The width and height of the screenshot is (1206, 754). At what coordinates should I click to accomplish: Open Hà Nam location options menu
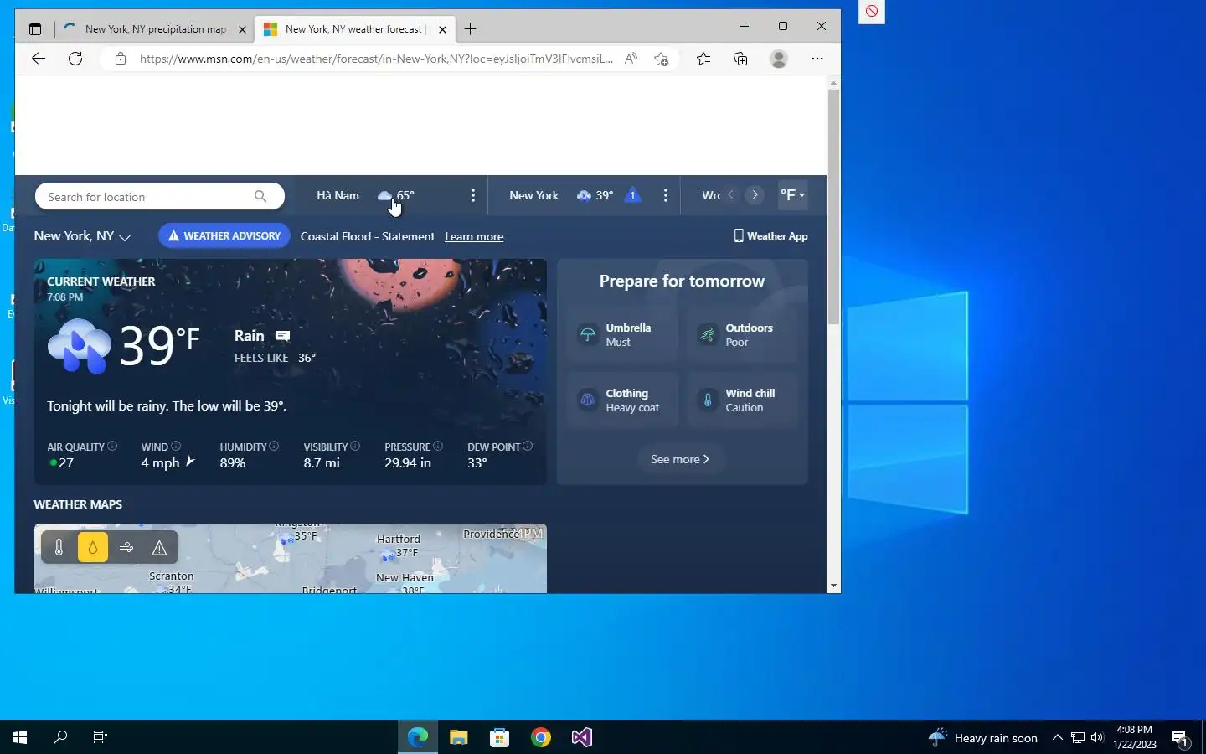point(473,195)
